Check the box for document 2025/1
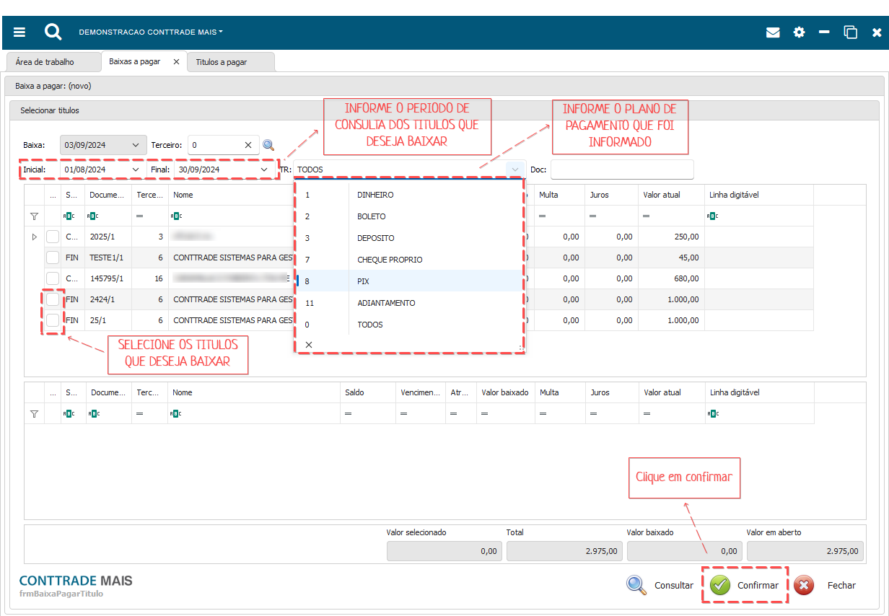Image resolution: width=889 pixels, height=616 pixels. (53, 237)
